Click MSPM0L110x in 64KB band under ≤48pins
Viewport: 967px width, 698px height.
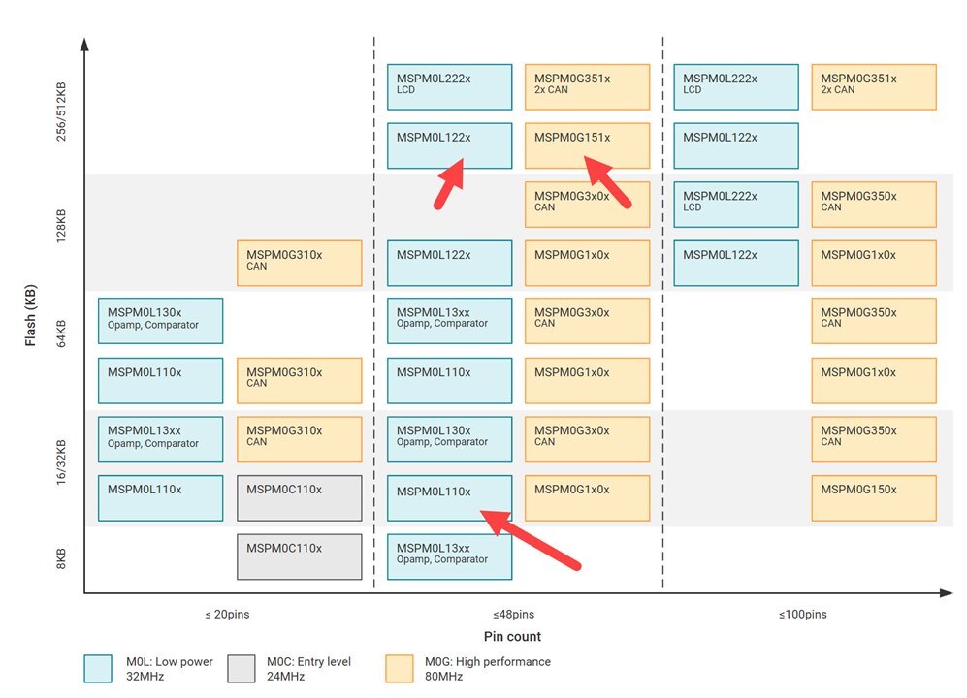(450, 381)
